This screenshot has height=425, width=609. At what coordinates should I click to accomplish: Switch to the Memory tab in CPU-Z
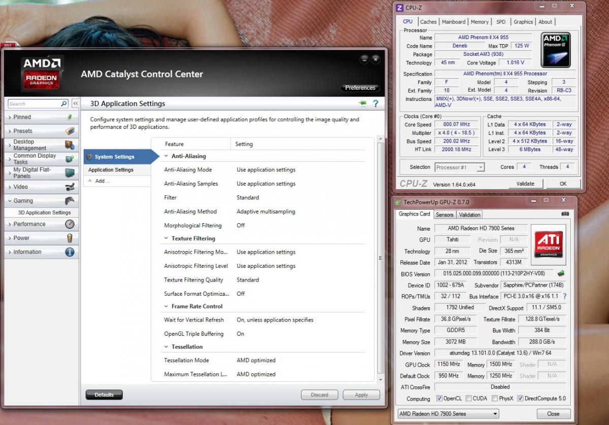[480, 22]
